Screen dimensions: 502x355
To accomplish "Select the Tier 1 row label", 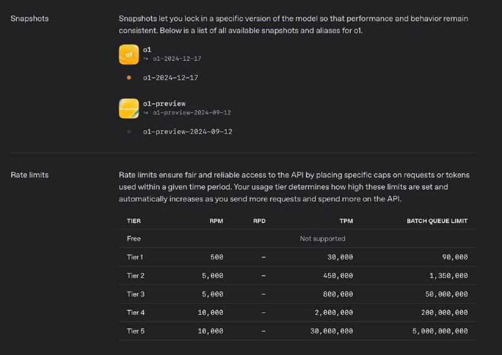I will 135,257.
